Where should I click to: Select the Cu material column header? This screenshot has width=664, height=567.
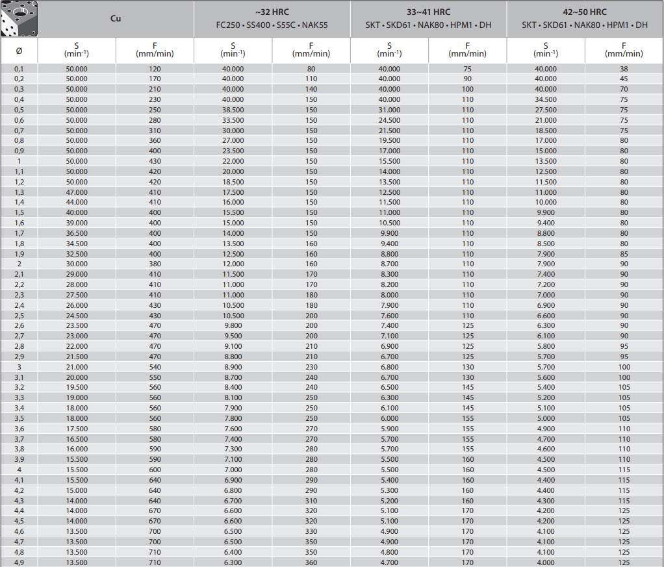[116, 19]
